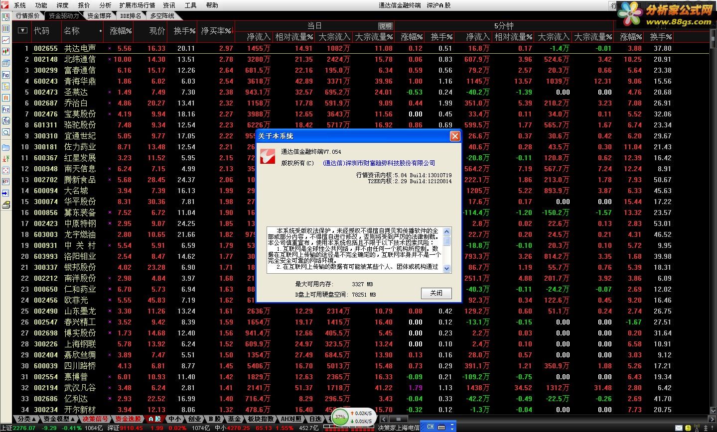Open the ETF sidebar icon
The image size is (717, 432).
click(x=6, y=182)
